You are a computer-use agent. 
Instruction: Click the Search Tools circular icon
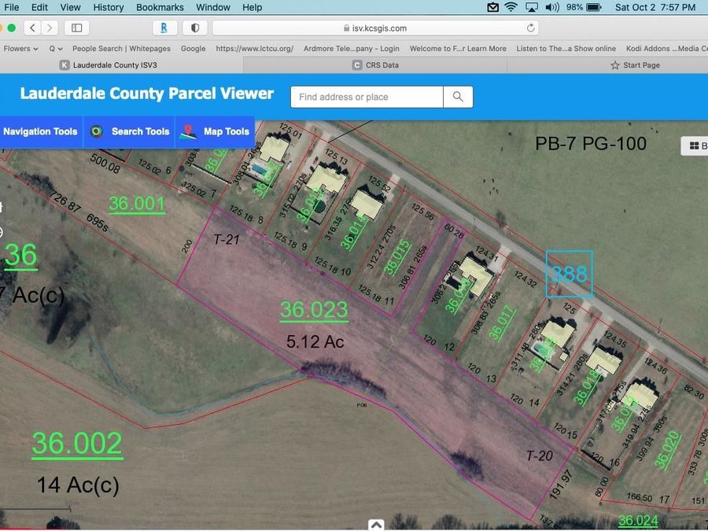pos(96,131)
